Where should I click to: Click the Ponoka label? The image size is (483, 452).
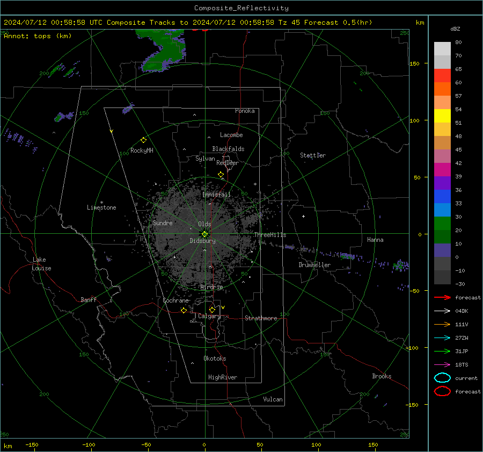[x=245, y=111]
